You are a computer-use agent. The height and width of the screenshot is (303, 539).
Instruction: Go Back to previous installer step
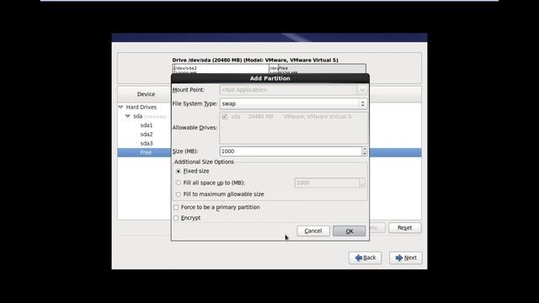(365, 258)
